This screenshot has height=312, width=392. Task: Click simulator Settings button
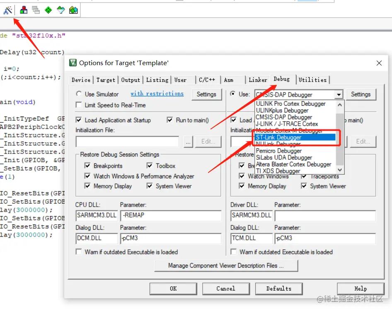[x=206, y=95]
